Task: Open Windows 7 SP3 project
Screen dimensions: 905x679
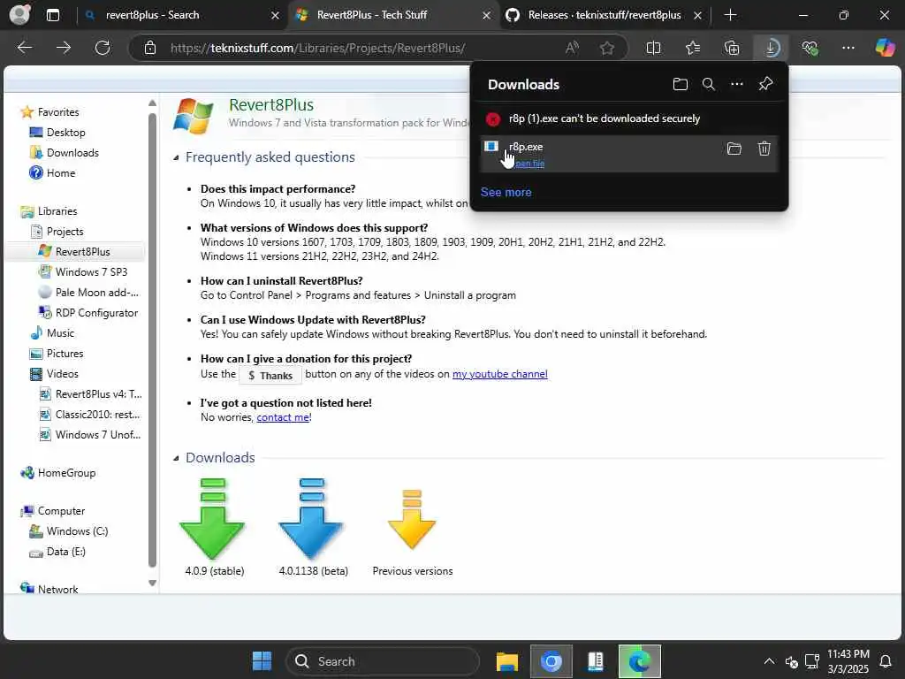Action: pos(91,272)
